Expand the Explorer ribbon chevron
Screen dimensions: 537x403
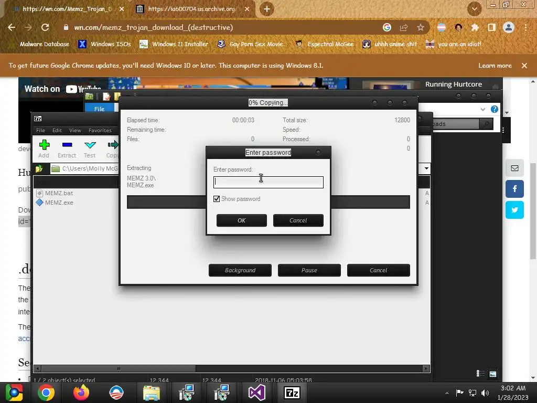click(483, 109)
